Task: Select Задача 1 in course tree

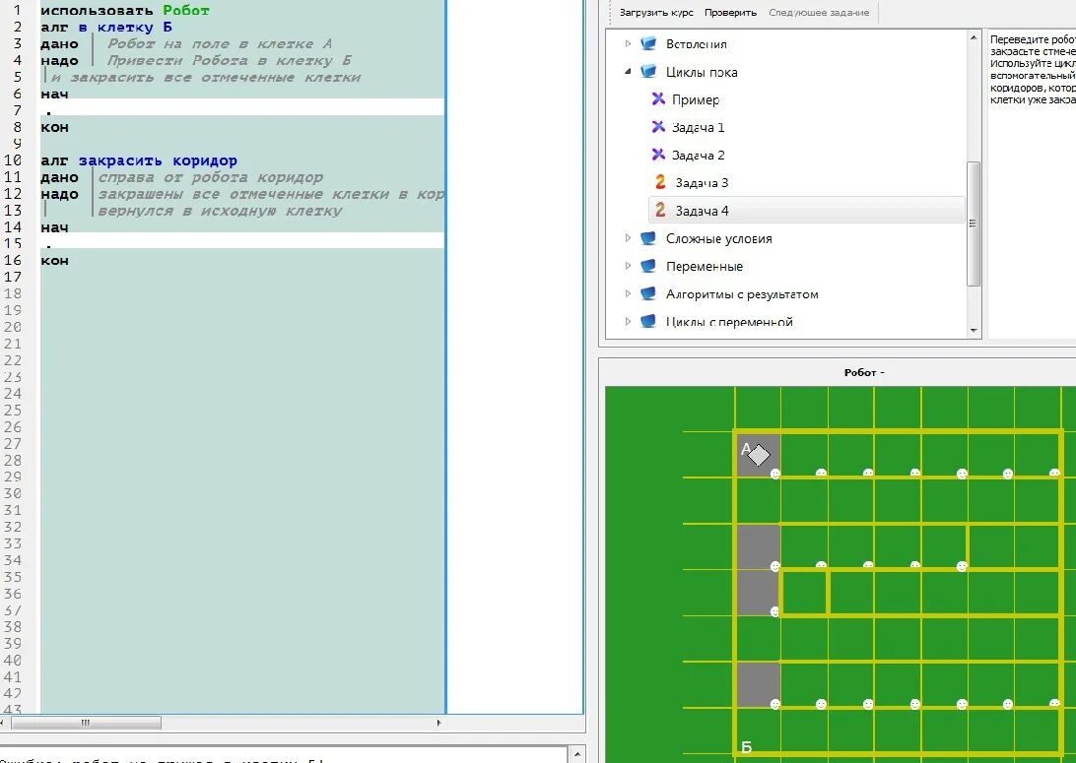Action: 698,127
